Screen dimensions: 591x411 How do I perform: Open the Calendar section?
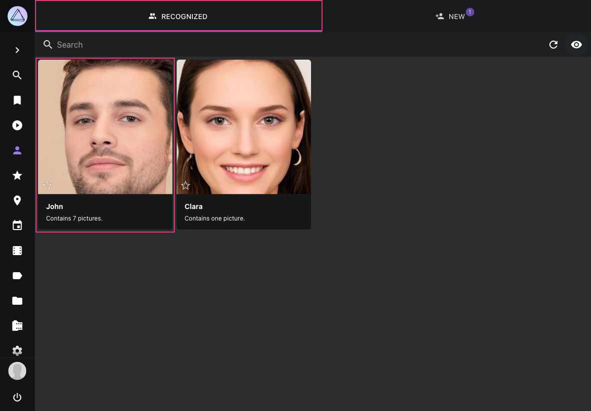point(18,226)
